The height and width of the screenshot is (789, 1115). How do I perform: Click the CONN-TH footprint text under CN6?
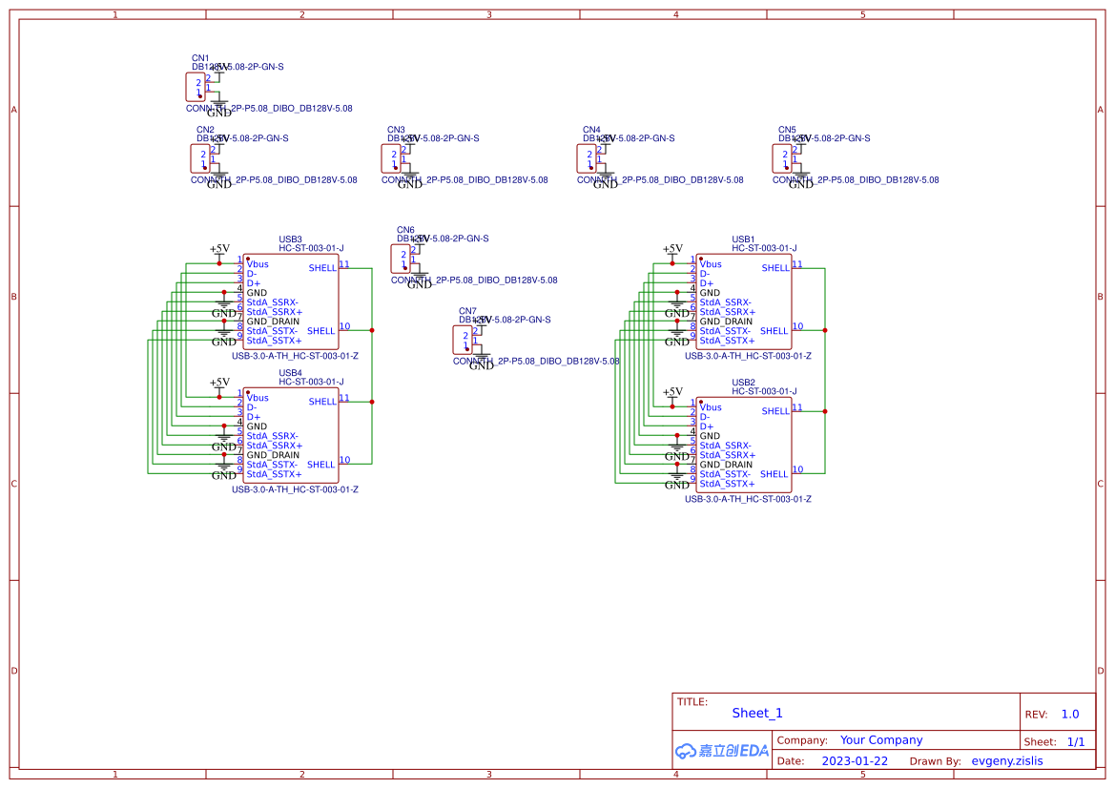(x=474, y=280)
